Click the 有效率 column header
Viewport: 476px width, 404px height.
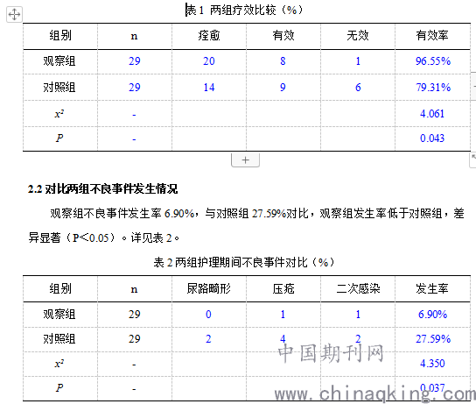[x=432, y=36]
